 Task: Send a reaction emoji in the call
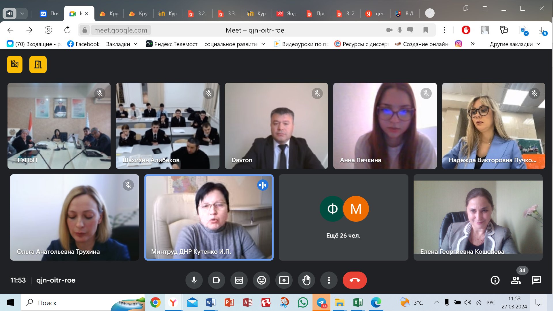coord(261,280)
